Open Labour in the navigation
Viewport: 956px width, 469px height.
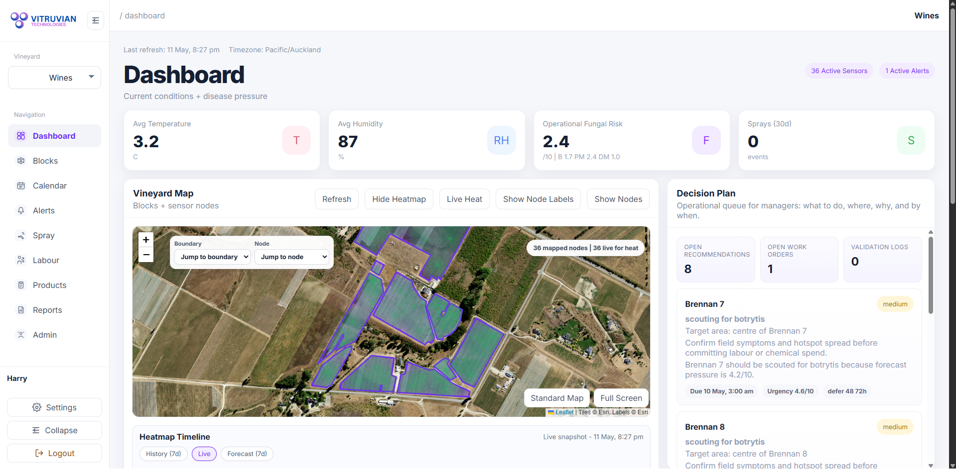point(54,260)
